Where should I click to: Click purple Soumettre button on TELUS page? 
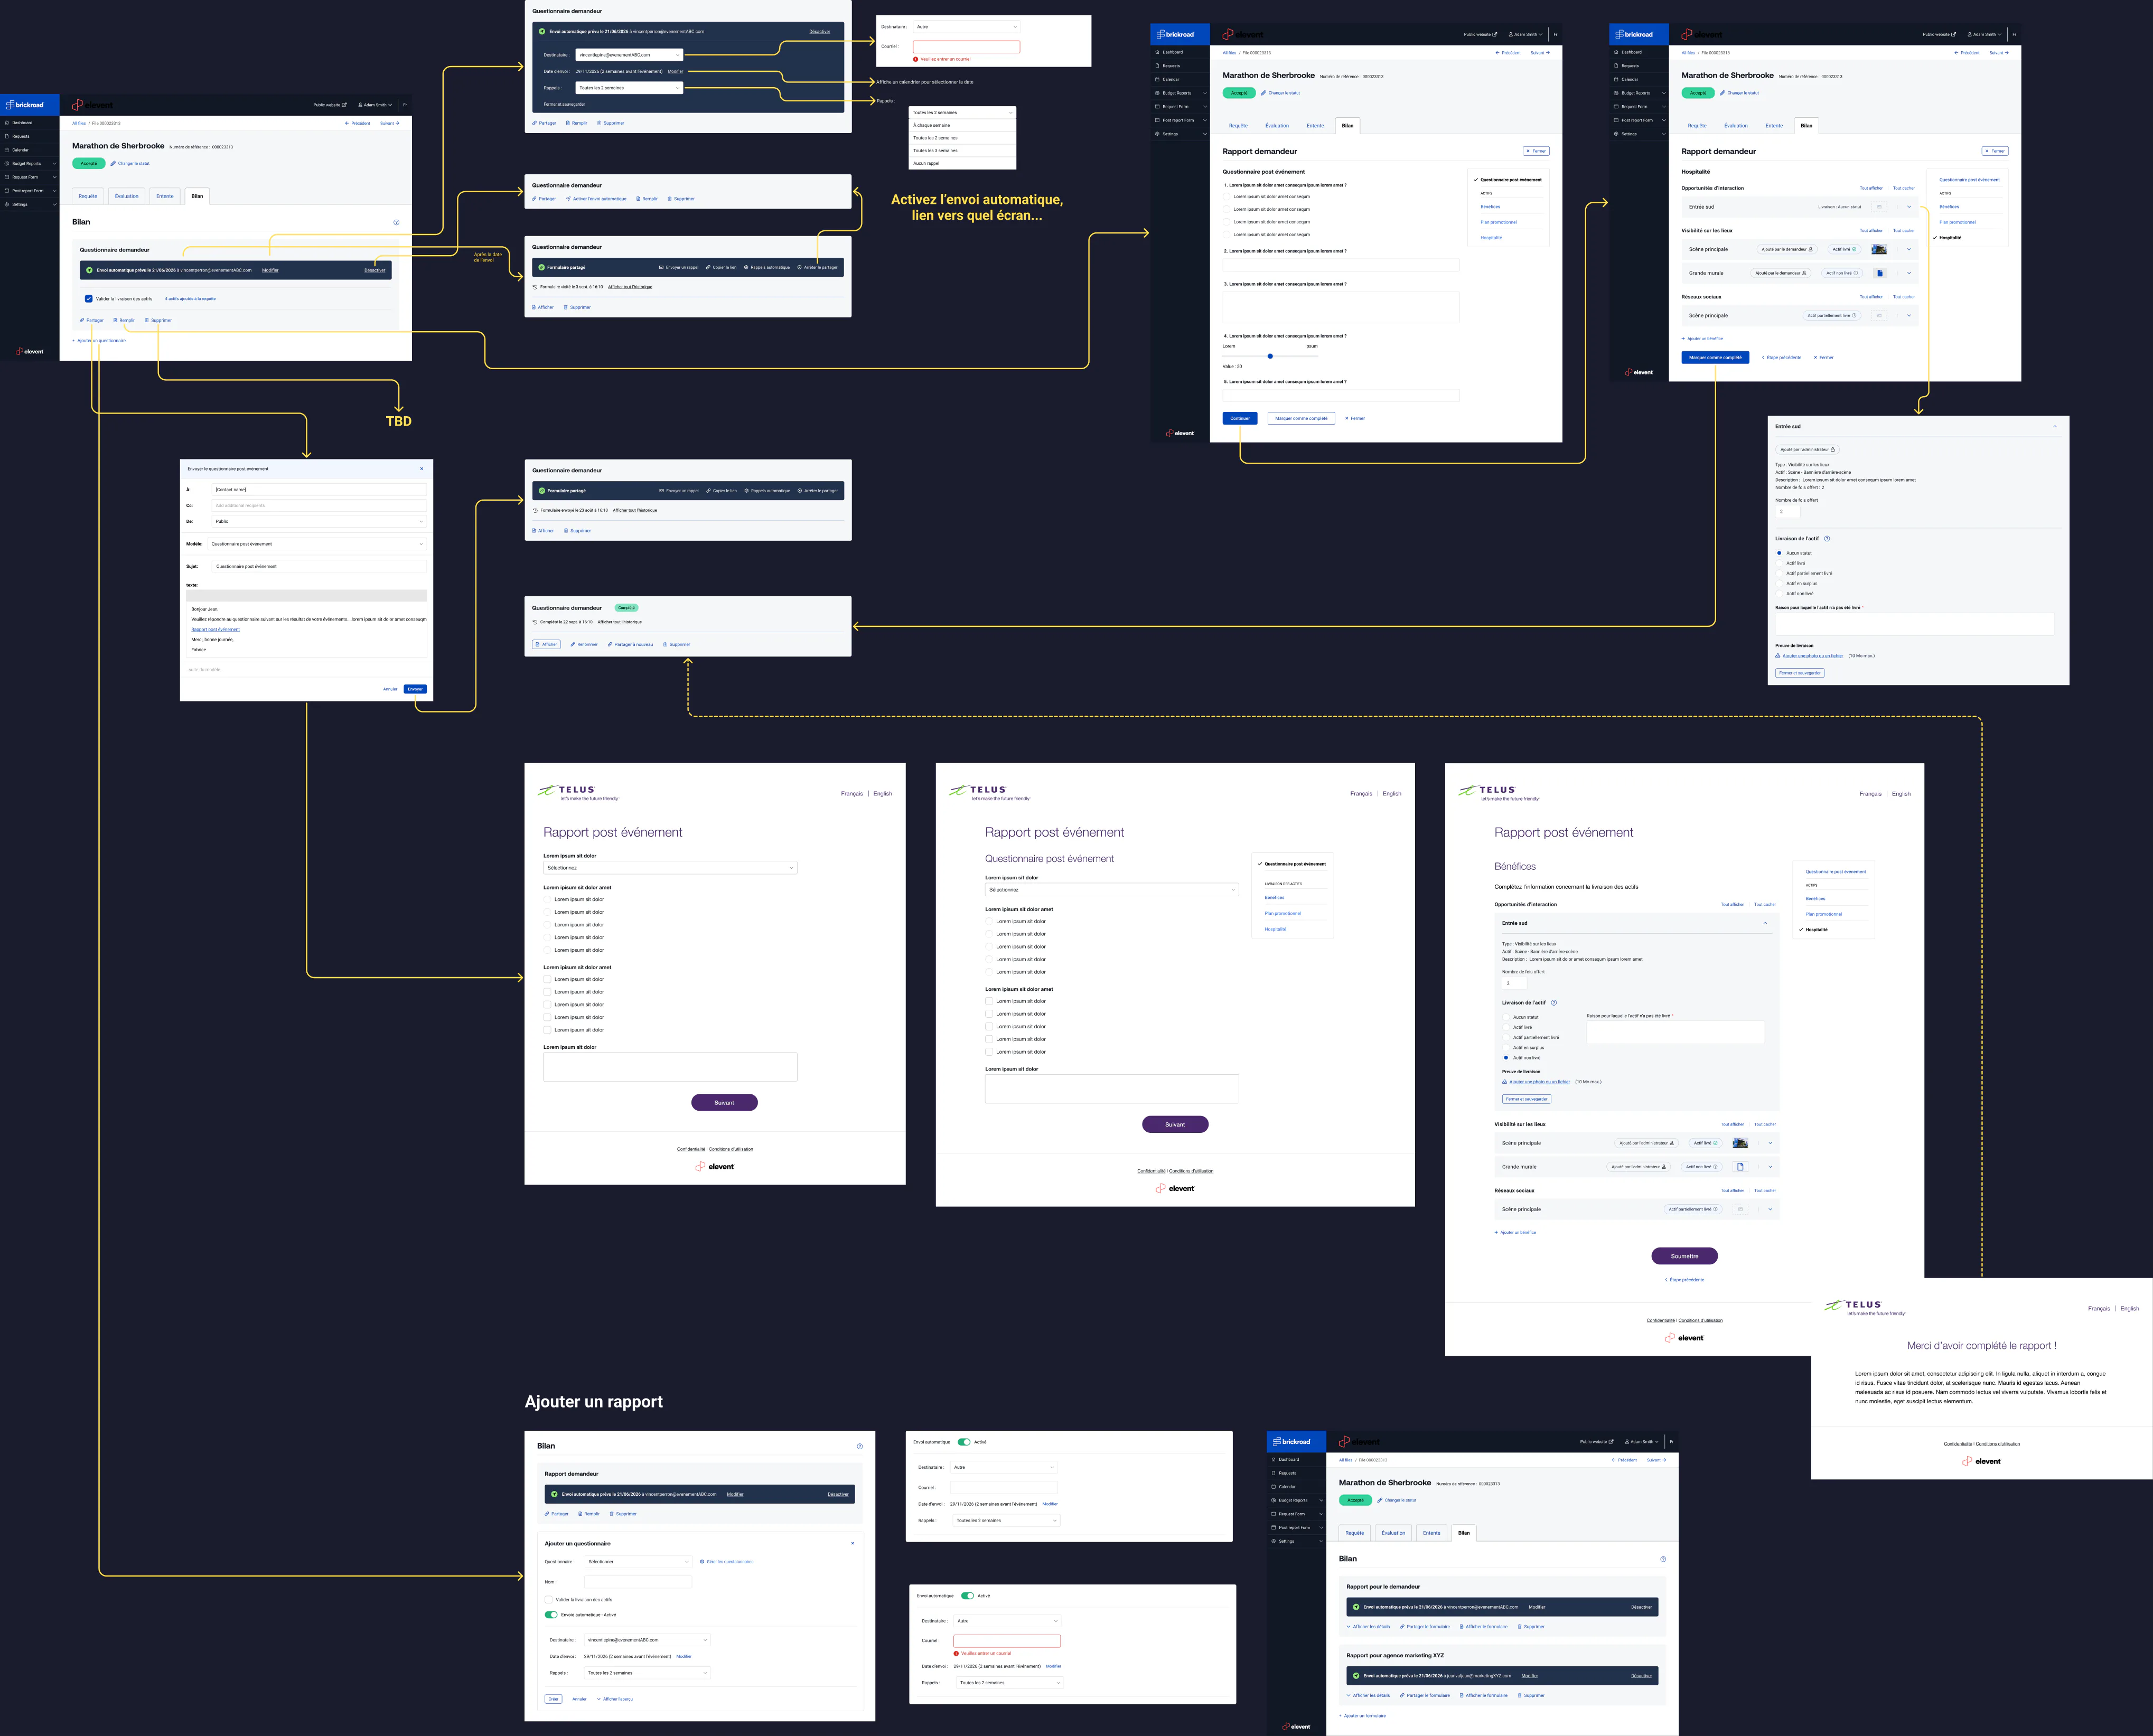point(1684,1256)
